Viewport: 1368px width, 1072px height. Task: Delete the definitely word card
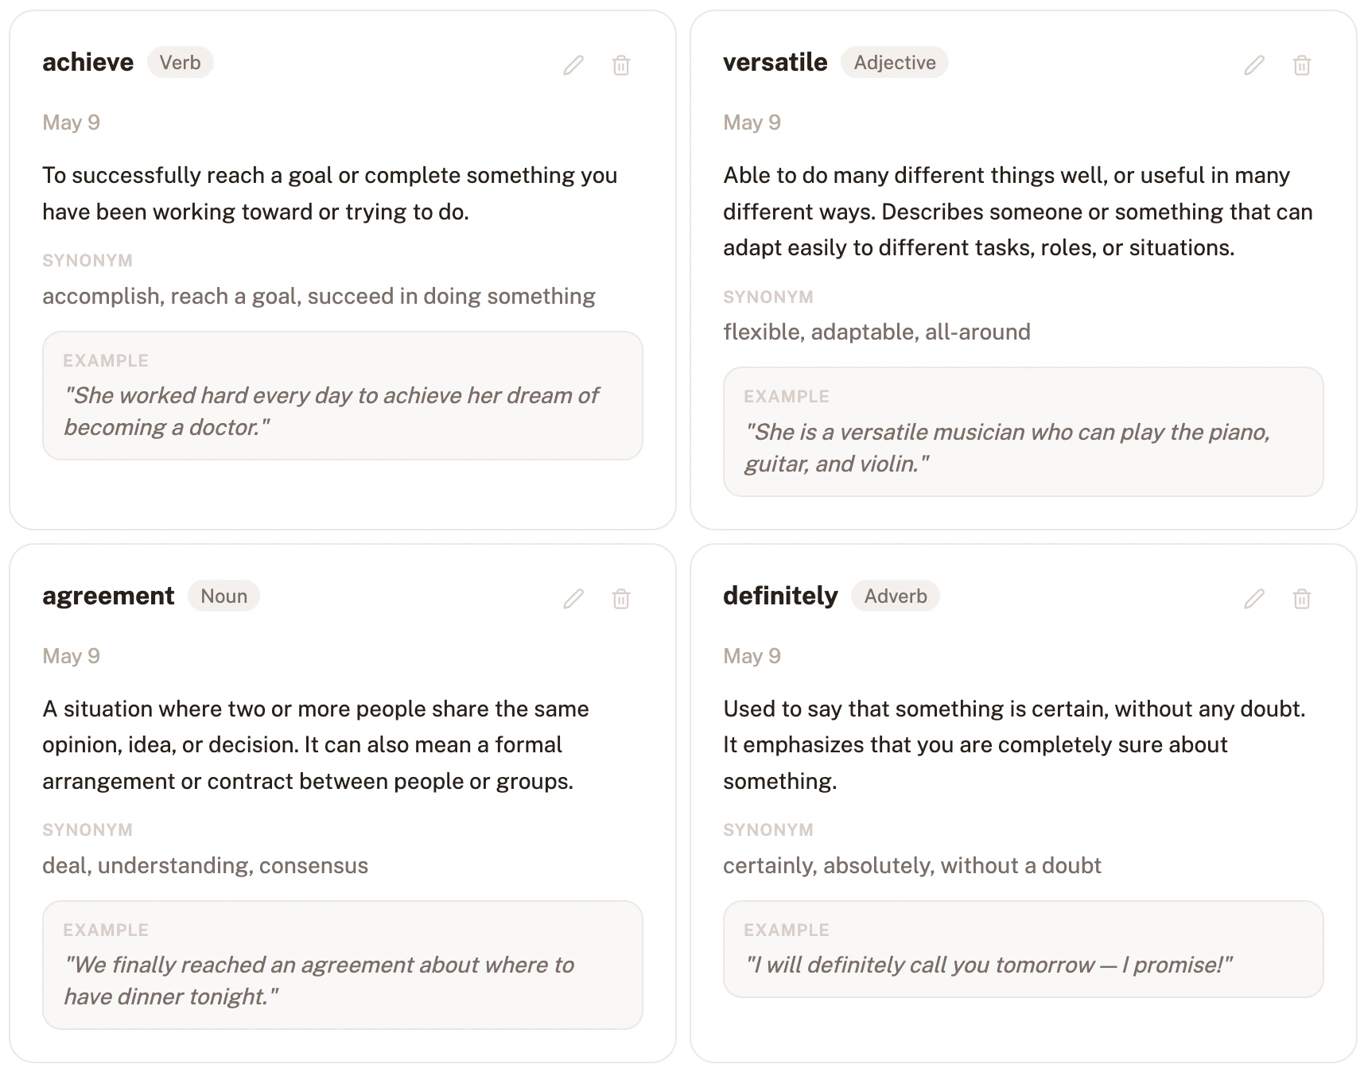coord(1302,599)
